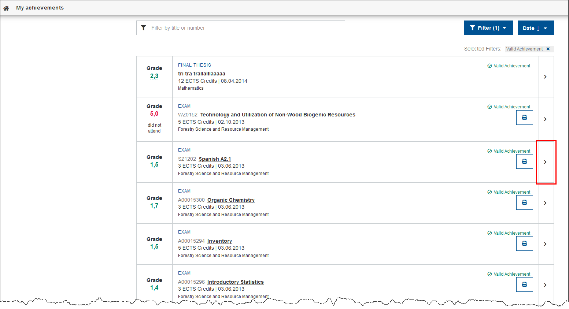The width and height of the screenshot is (569, 309).
Task: Open Technology and Utilization of Non-Wood Biogenic Resources
Action: click(x=277, y=115)
